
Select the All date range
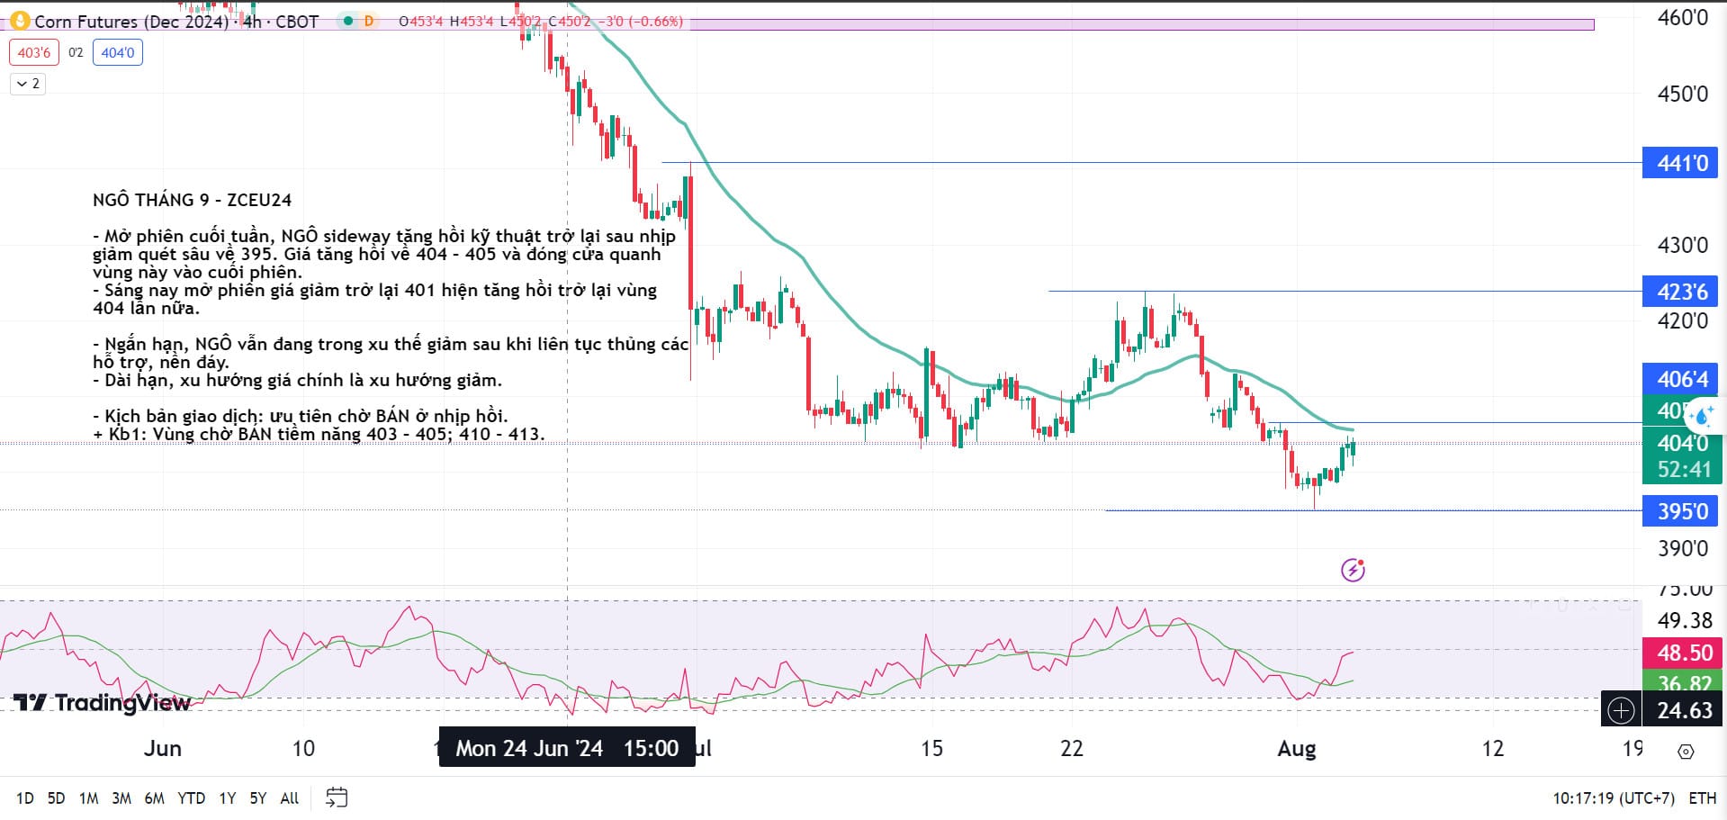pos(290,798)
